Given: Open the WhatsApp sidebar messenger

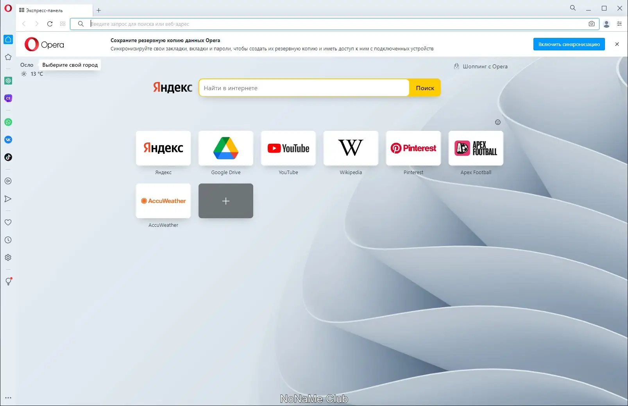Looking at the screenshot, I should (x=8, y=122).
